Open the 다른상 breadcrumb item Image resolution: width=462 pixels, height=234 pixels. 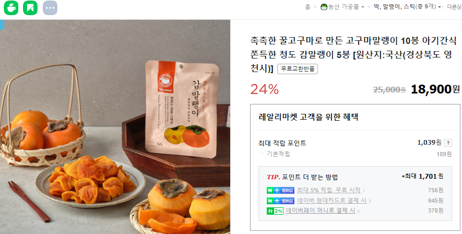tap(454, 7)
